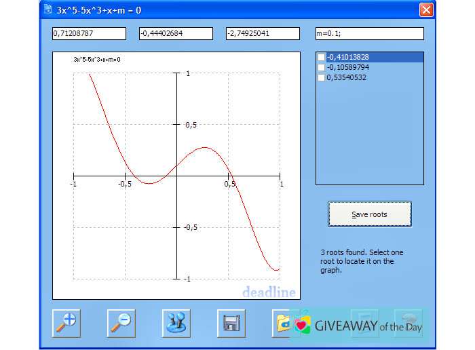Click the document icon in title bar

tap(49, 9)
